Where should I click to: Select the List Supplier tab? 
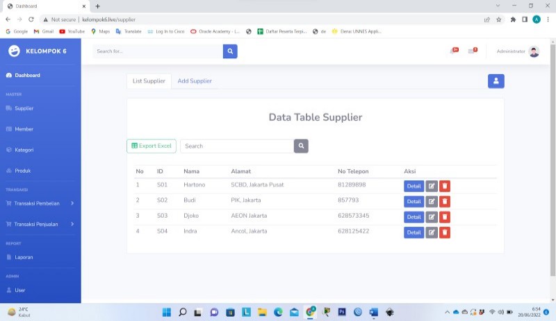pos(149,81)
